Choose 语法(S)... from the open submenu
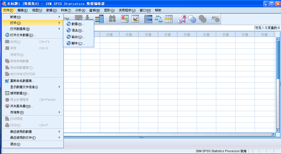Screen dimensions: 281x154 (79, 30)
